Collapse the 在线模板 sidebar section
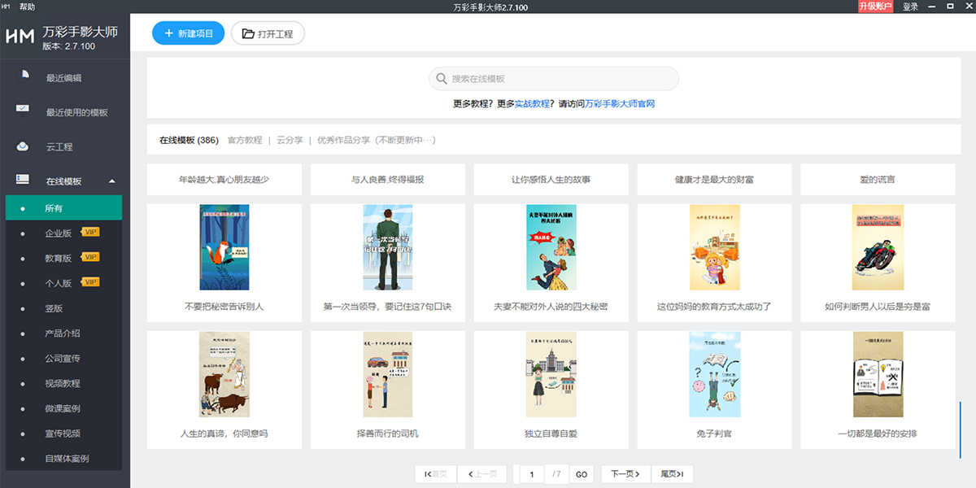 point(112,181)
